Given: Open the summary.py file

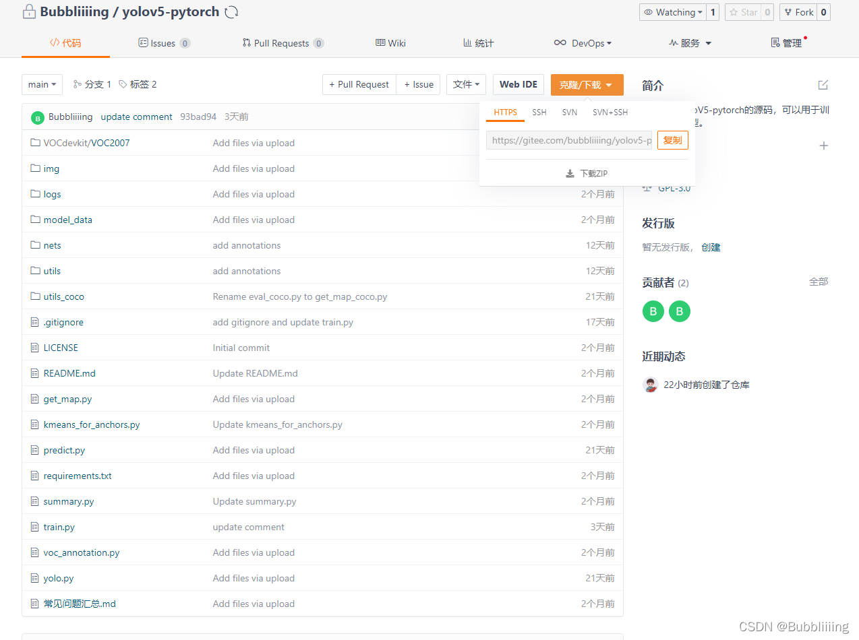Looking at the screenshot, I should tap(69, 501).
